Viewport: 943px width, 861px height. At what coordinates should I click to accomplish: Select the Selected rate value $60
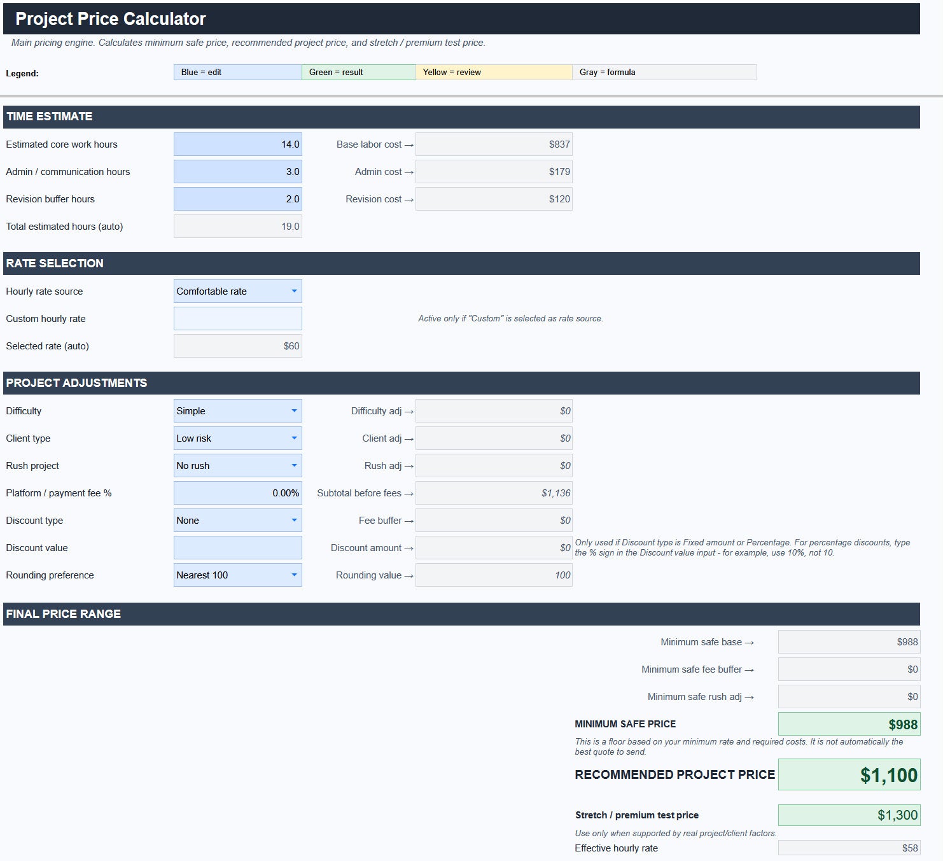coord(237,346)
